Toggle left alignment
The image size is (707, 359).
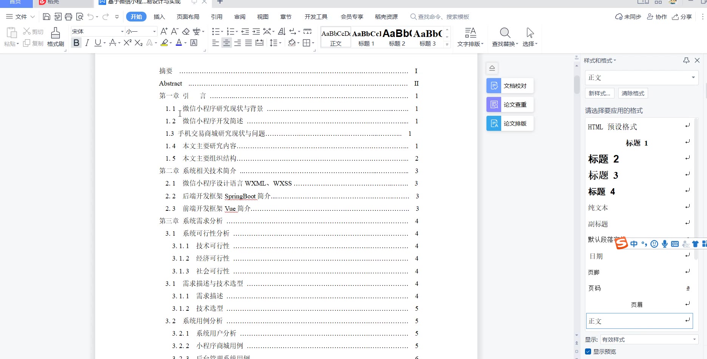tap(215, 43)
